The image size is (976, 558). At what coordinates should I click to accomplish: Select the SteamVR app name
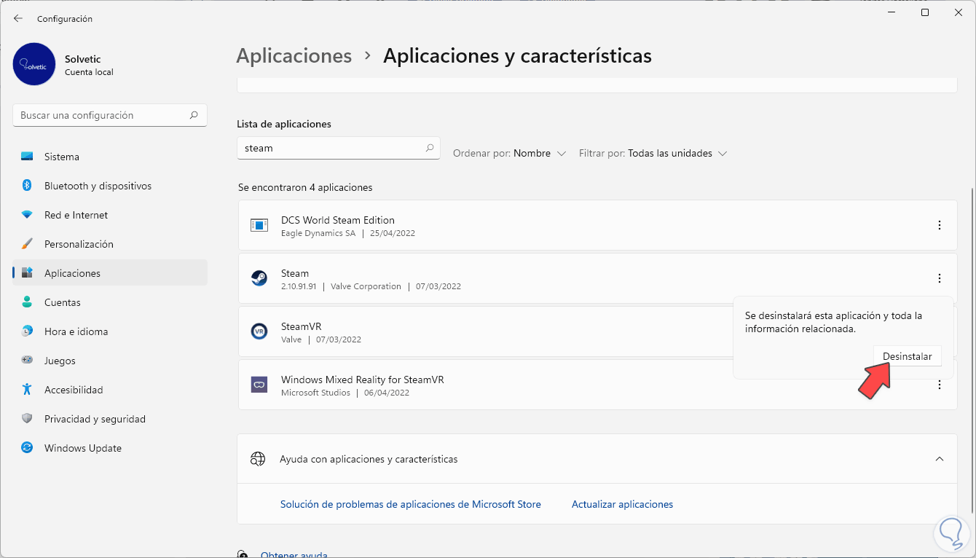coord(302,326)
